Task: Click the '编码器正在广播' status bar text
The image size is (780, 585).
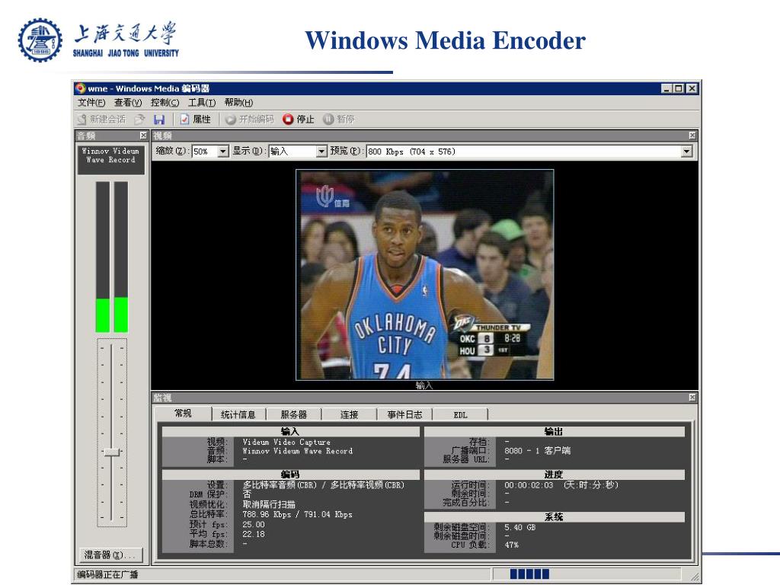Action: pyautogui.click(x=107, y=574)
